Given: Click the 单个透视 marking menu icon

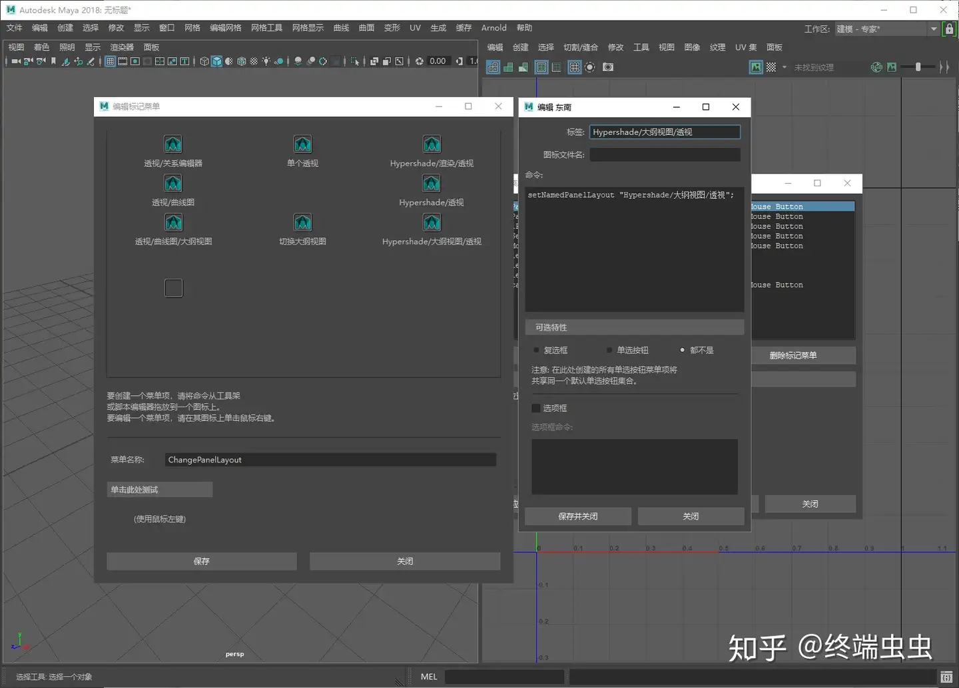Looking at the screenshot, I should [x=303, y=144].
